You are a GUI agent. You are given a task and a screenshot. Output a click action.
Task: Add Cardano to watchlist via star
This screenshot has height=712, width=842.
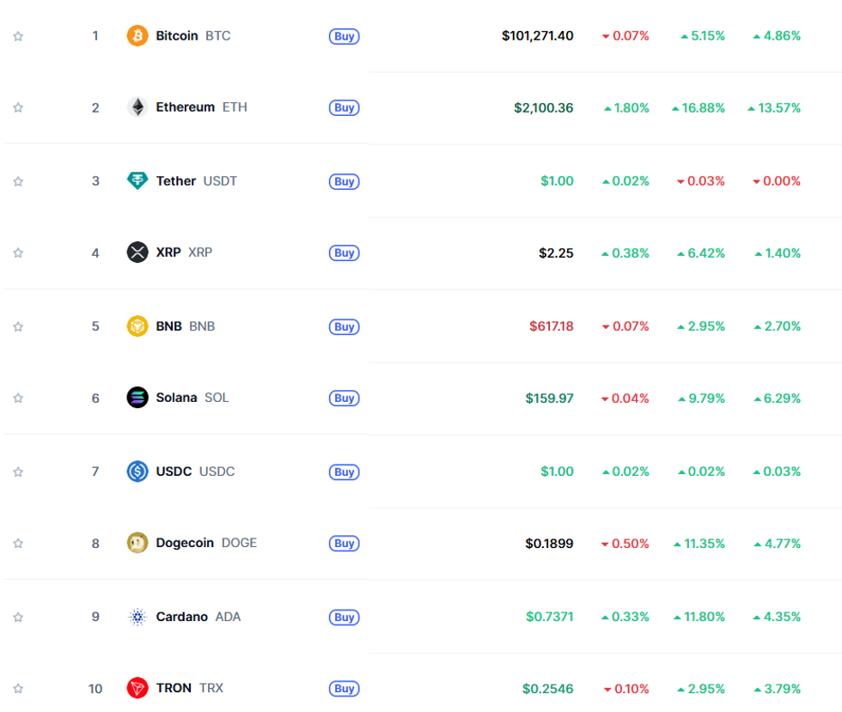18,617
